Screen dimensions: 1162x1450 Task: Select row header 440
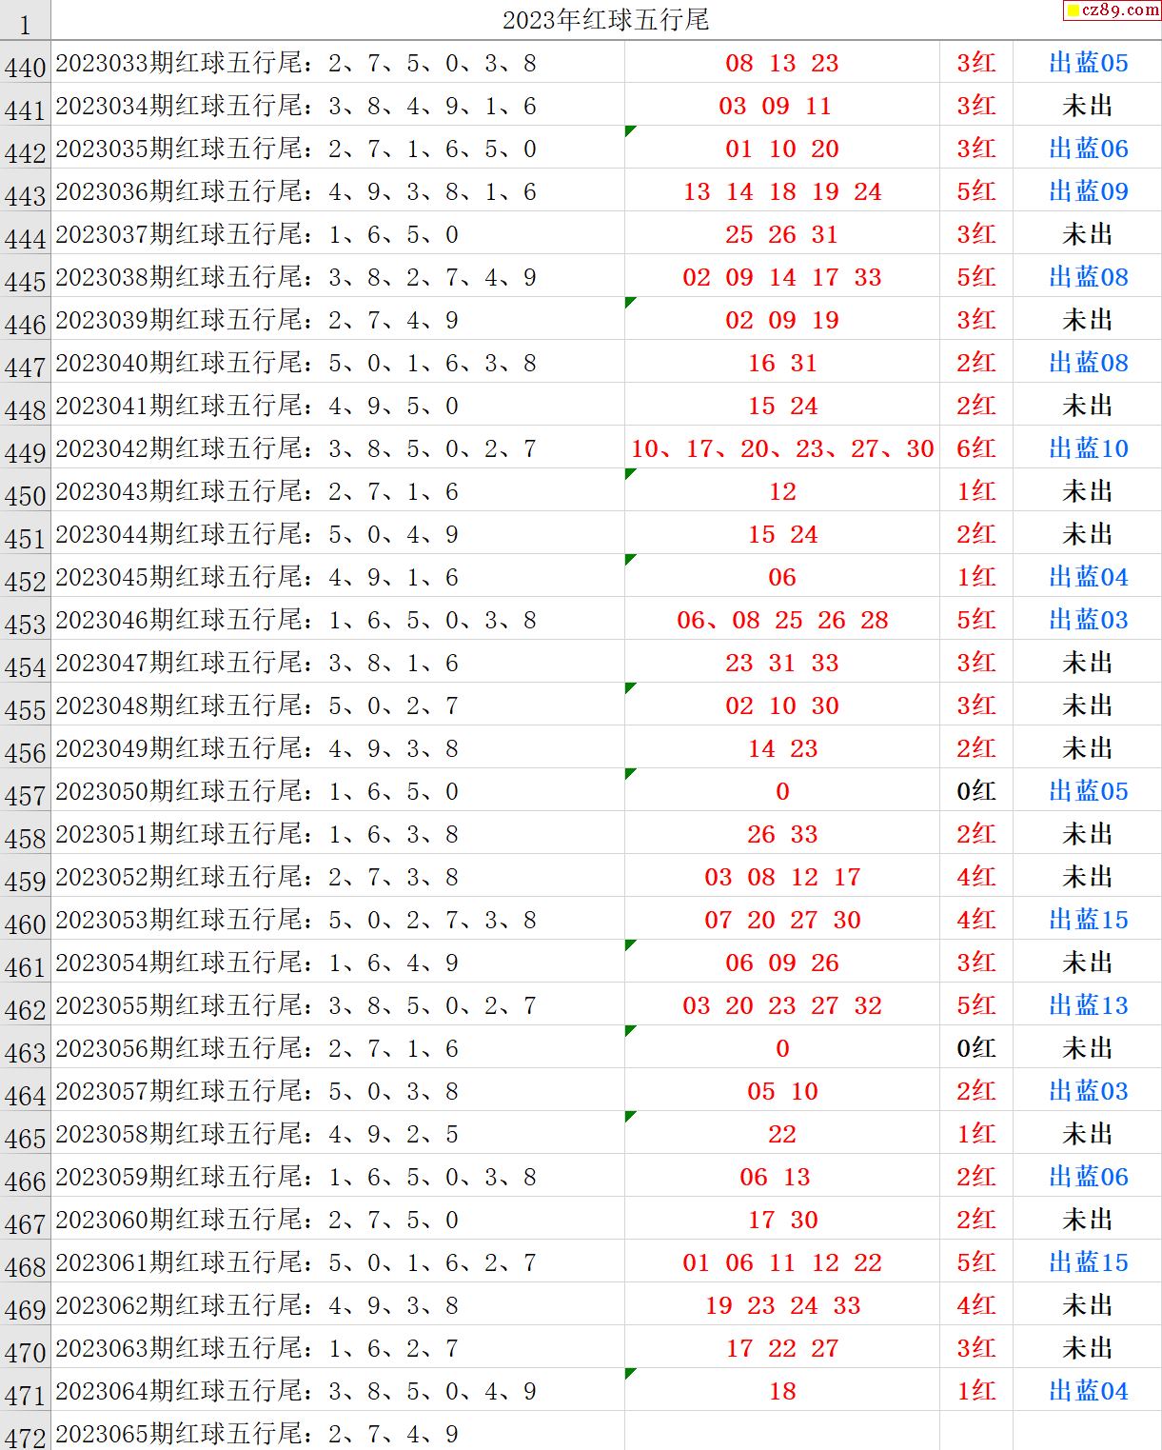[25, 67]
